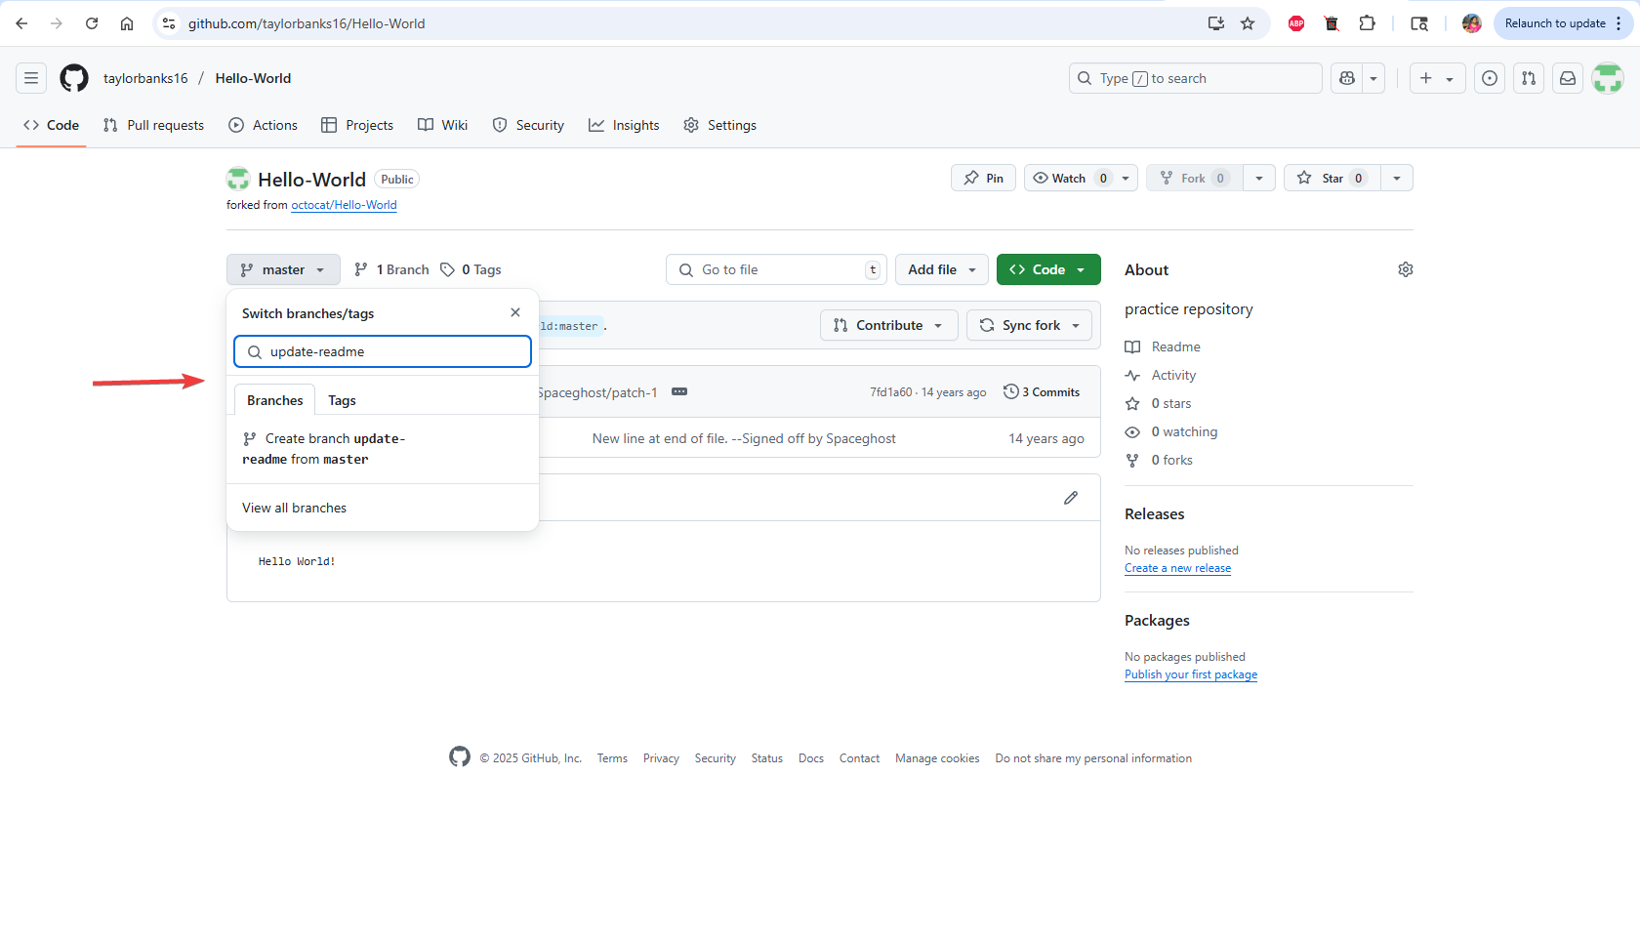The height and width of the screenshot is (938, 1640).
Task: Open the install app icon in address bar
Action: click(1216, 23)
